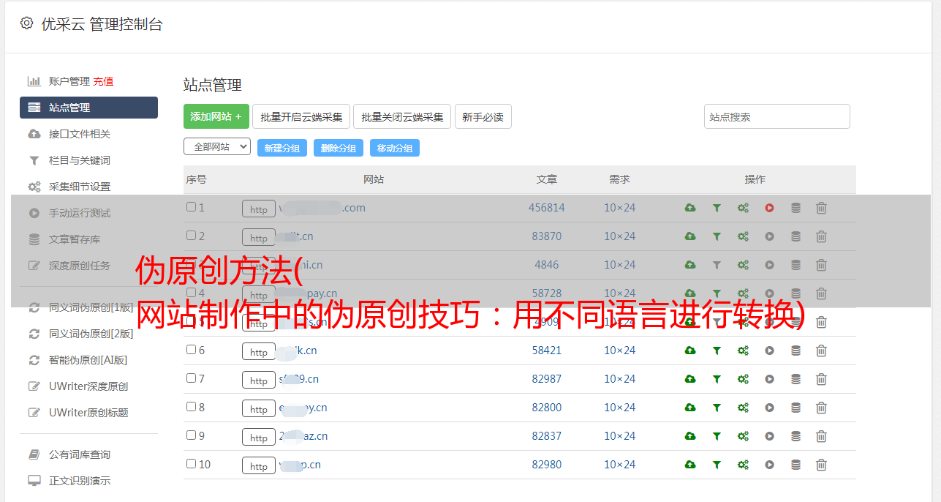Click the 移动分组 button
This screenshot has height=502, width=941.
click(395, 148)
